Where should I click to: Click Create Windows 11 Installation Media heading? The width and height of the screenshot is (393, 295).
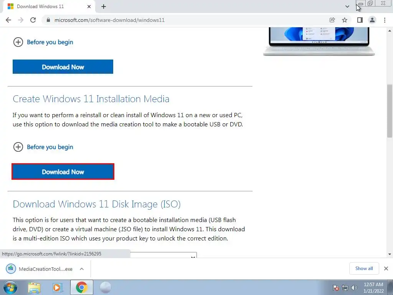[91, 99]
